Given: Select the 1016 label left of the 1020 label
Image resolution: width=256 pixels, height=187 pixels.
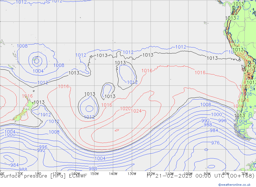Looking at the screenshot, I should (106, 105).
